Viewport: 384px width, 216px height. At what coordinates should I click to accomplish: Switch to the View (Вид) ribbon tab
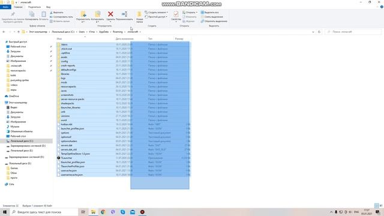pyautogui.click(x=48, y=7)
